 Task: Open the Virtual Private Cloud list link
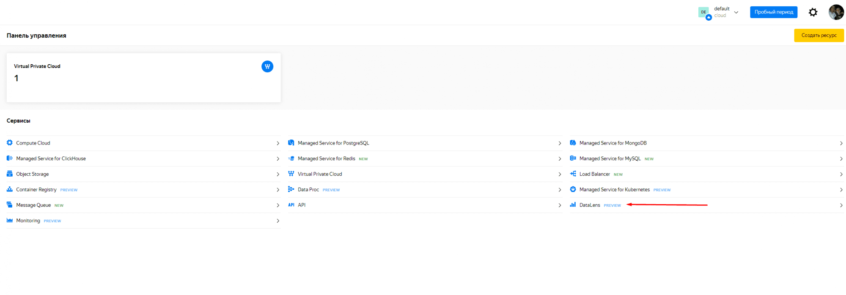320,174
